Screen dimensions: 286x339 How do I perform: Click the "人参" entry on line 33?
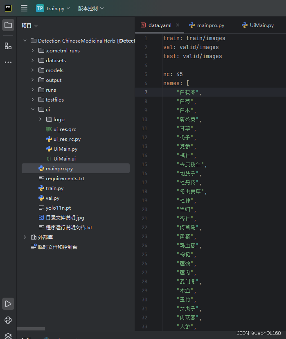tap(185, 326)
